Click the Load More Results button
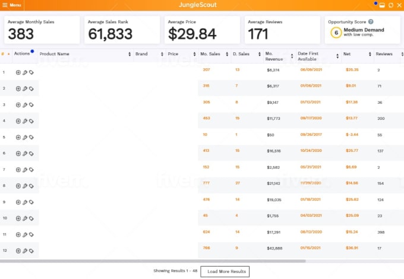 tap(225, 271)
